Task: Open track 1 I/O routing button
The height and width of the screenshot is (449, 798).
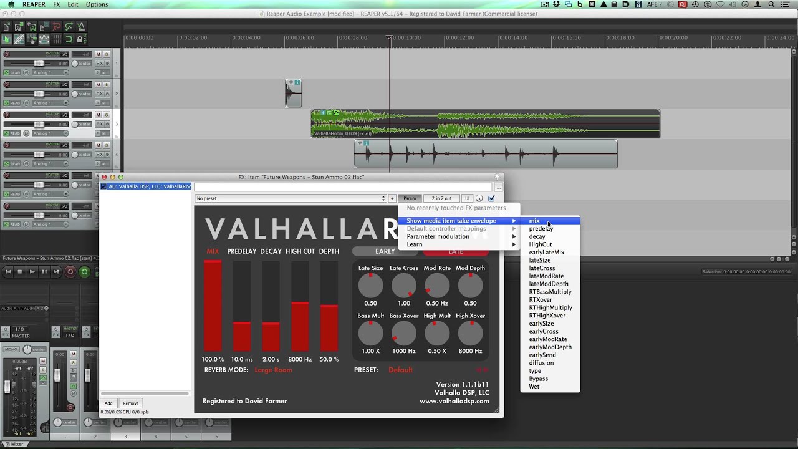Action: (64, 54)
